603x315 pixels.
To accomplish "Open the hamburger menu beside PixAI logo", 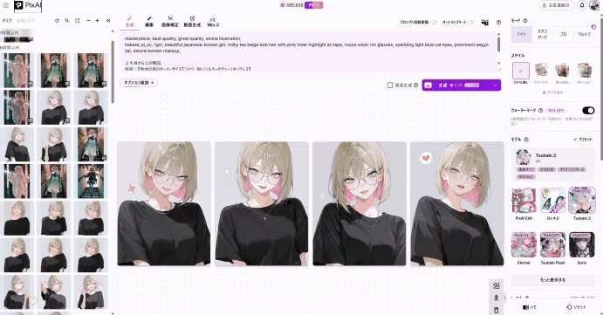I will (x=6, y=5).
